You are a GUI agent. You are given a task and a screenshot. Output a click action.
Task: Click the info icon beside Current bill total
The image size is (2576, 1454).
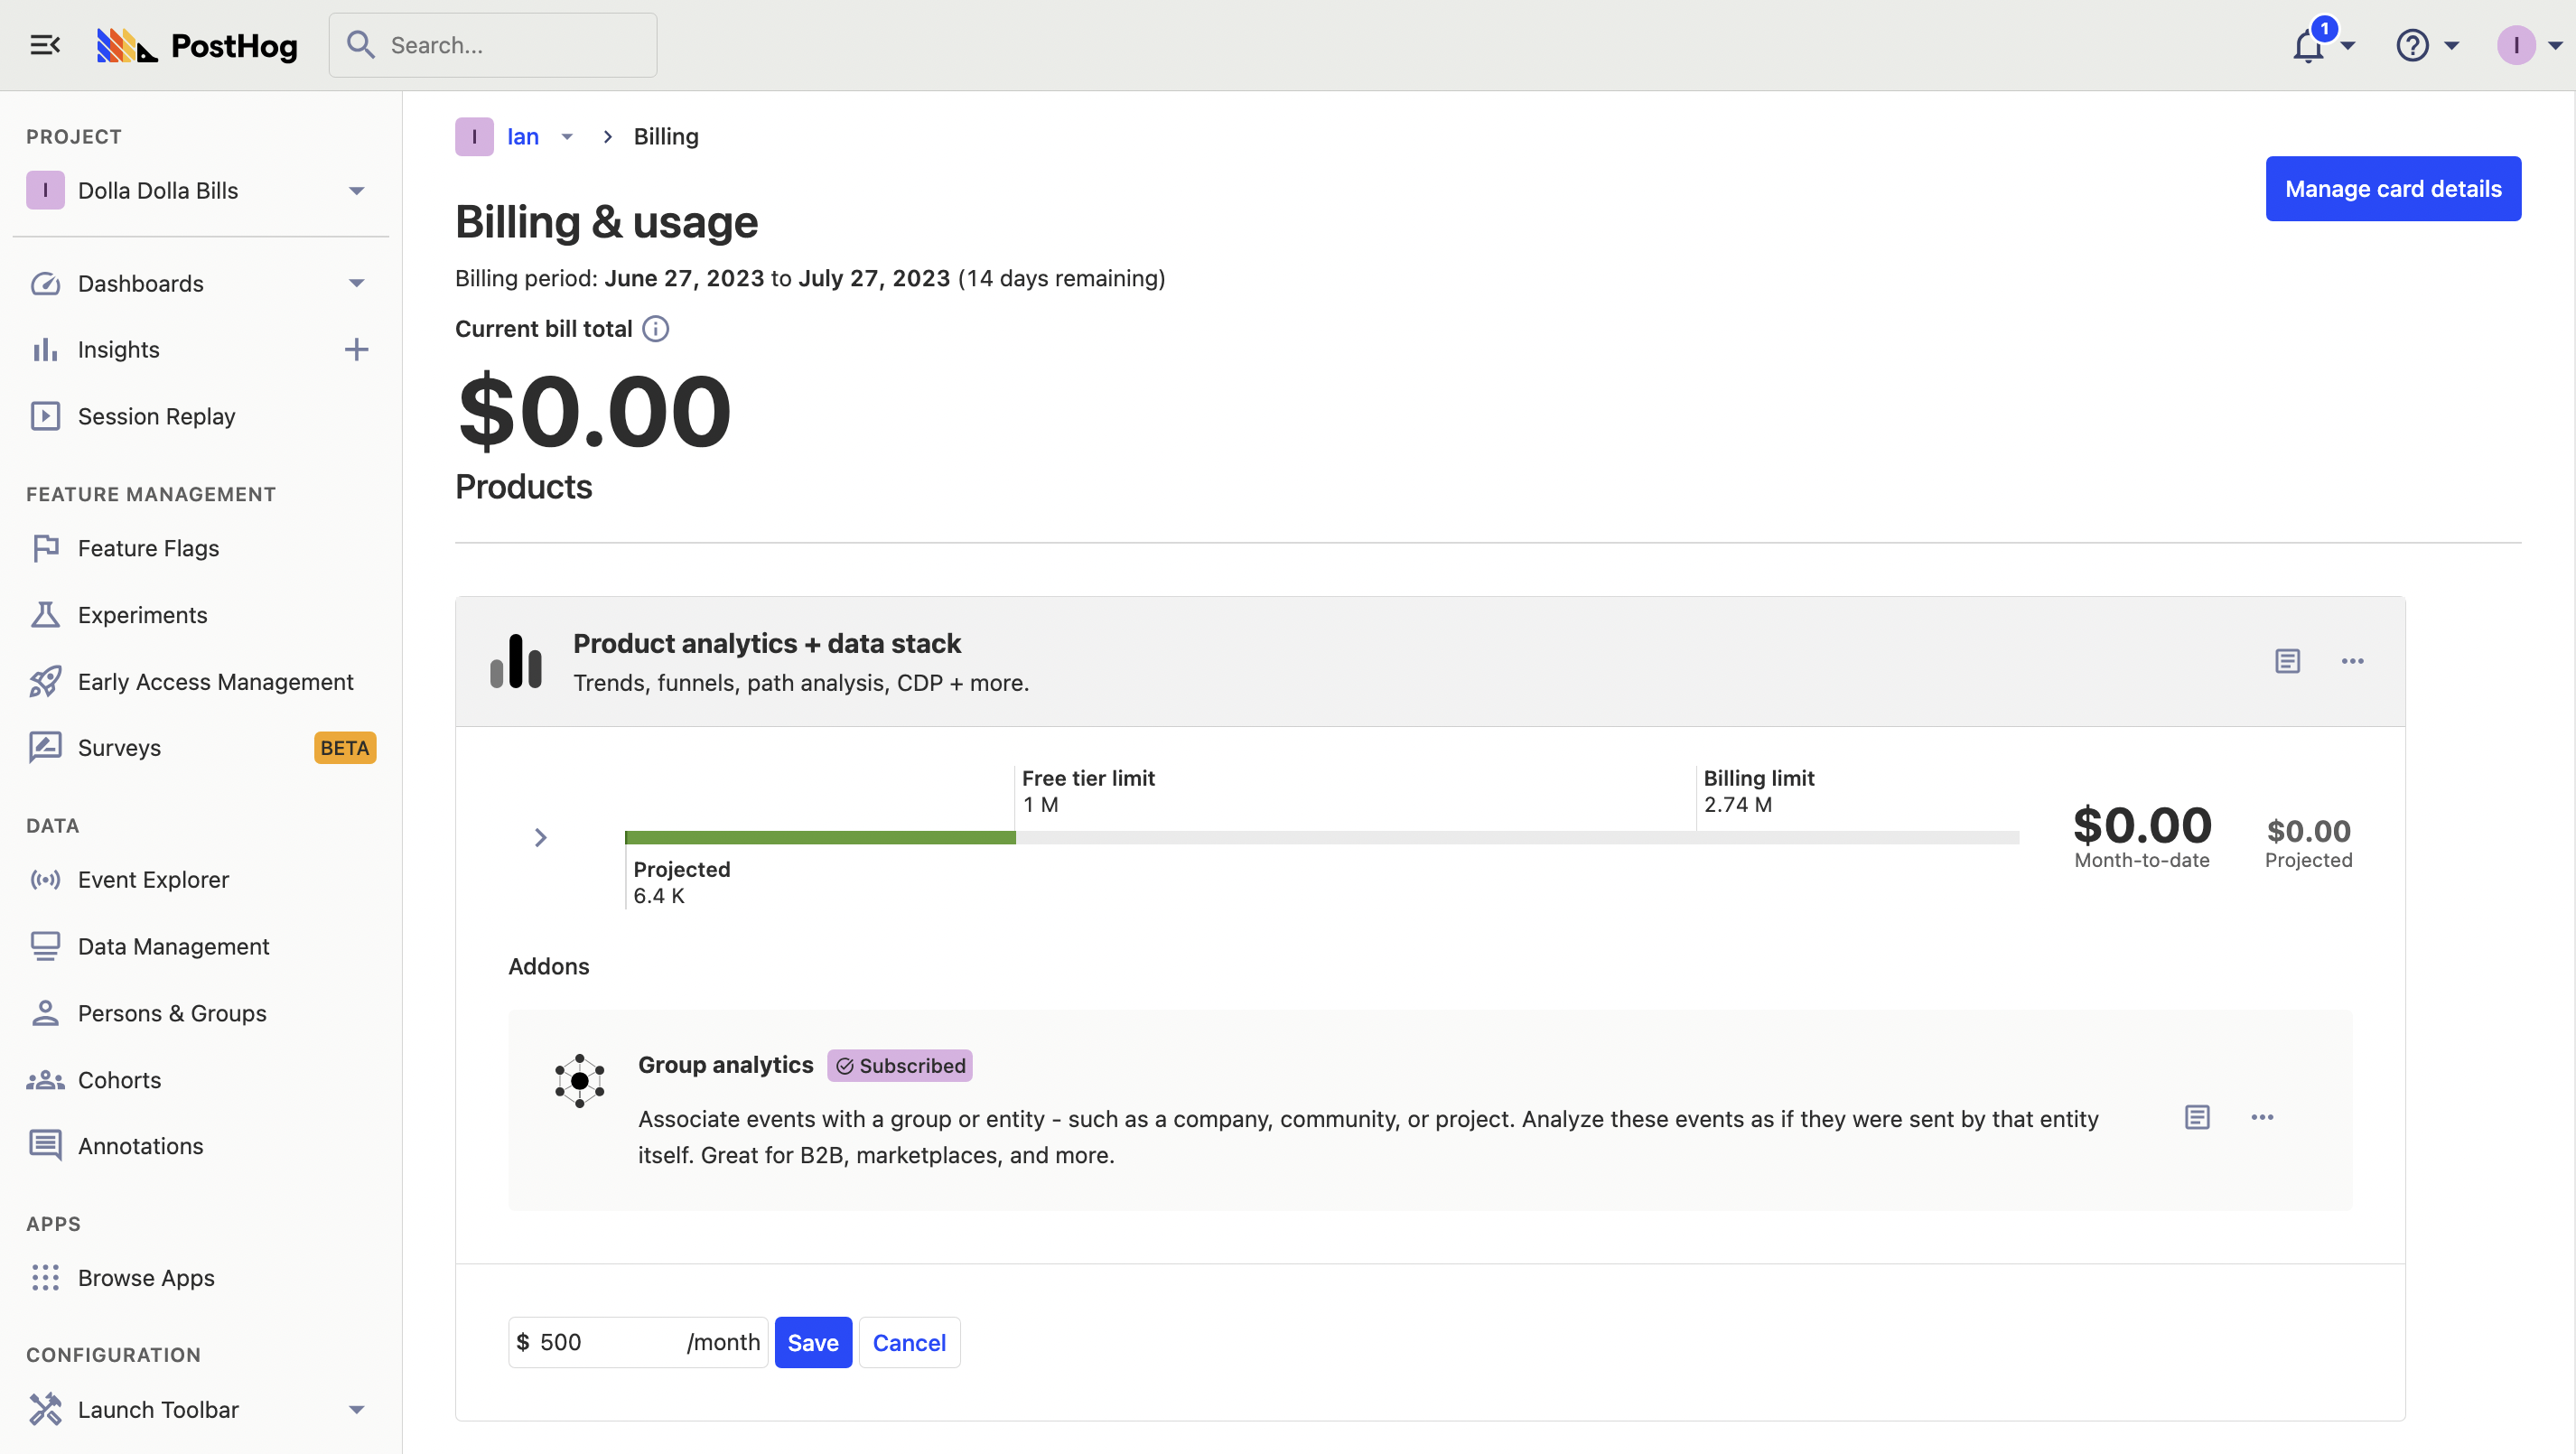click(655, 329)
